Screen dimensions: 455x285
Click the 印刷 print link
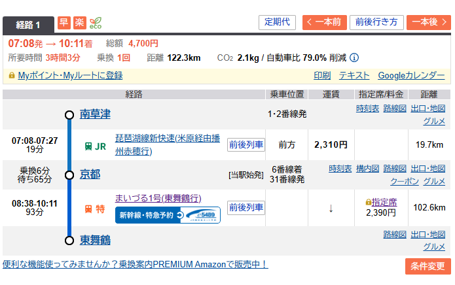(x=322, y=76)
